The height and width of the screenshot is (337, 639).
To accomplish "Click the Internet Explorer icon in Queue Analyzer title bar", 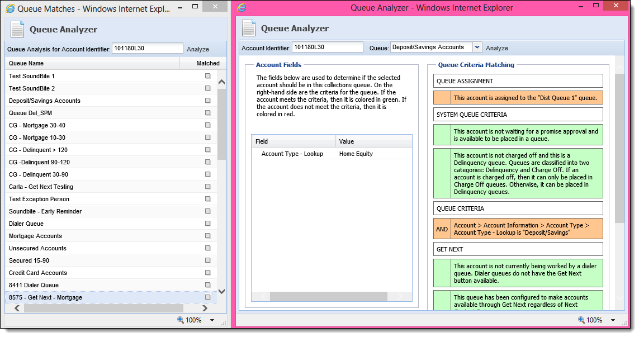I will [x=242, y=7].
